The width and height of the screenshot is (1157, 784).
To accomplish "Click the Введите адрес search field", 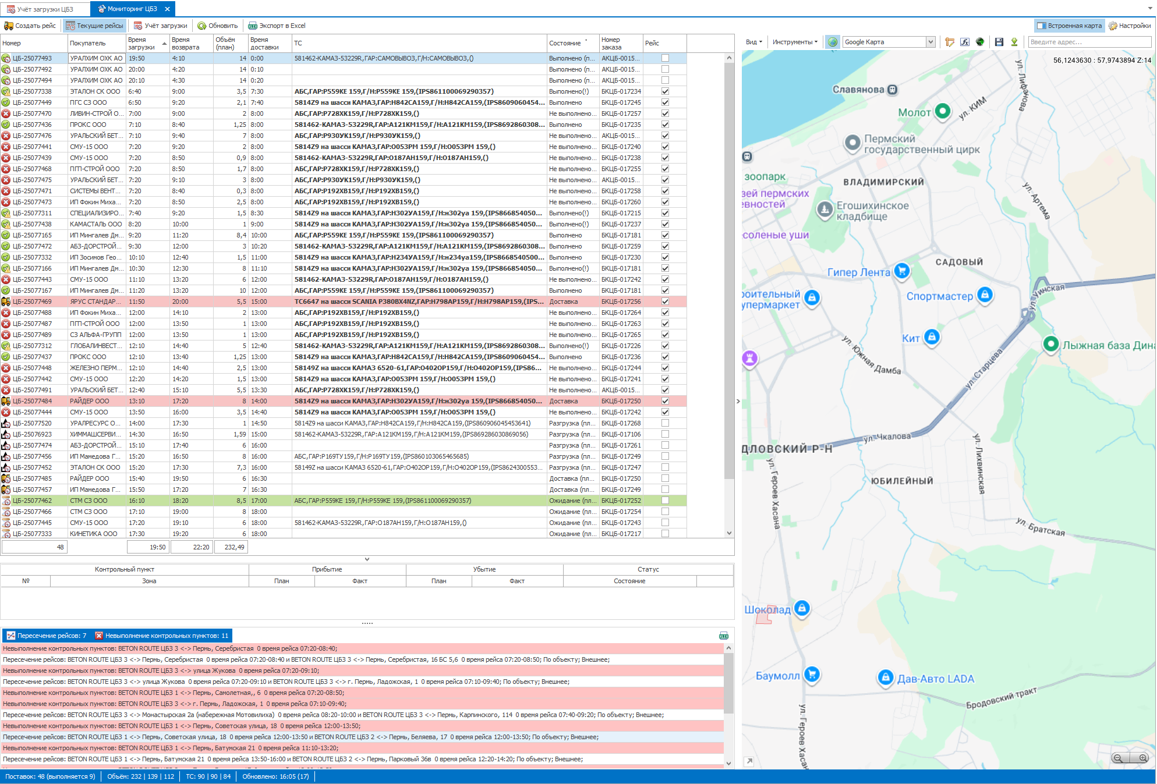I will (1089, 42).
